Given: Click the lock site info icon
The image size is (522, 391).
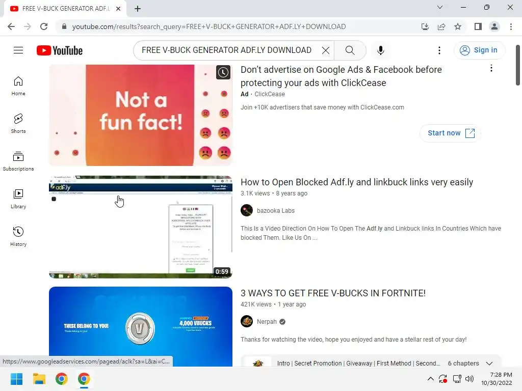Looking at the screenshot, I should click(x=64, y=26).
